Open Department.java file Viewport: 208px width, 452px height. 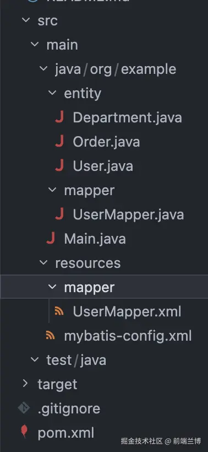(127, 117)
